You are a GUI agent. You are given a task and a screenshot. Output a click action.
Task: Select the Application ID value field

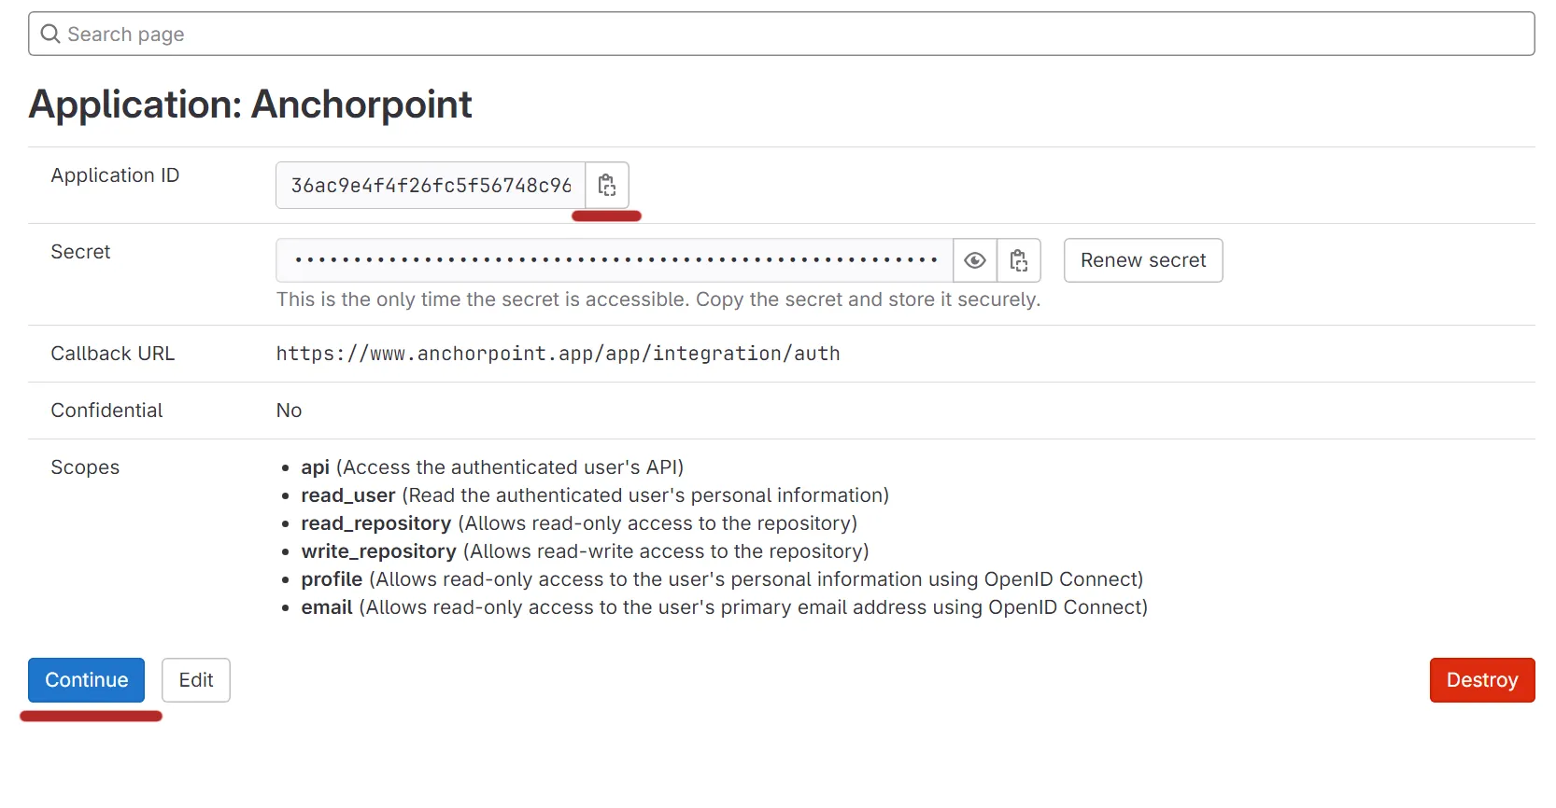pyautogui.click(x=431, y=185)
